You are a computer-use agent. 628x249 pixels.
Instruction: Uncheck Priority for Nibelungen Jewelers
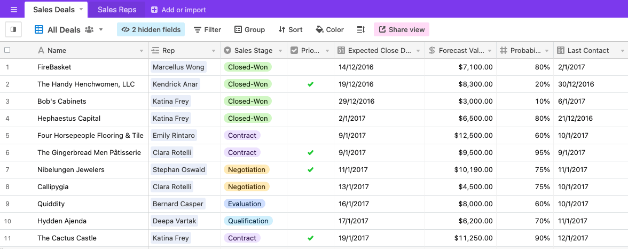pos(310,169)
